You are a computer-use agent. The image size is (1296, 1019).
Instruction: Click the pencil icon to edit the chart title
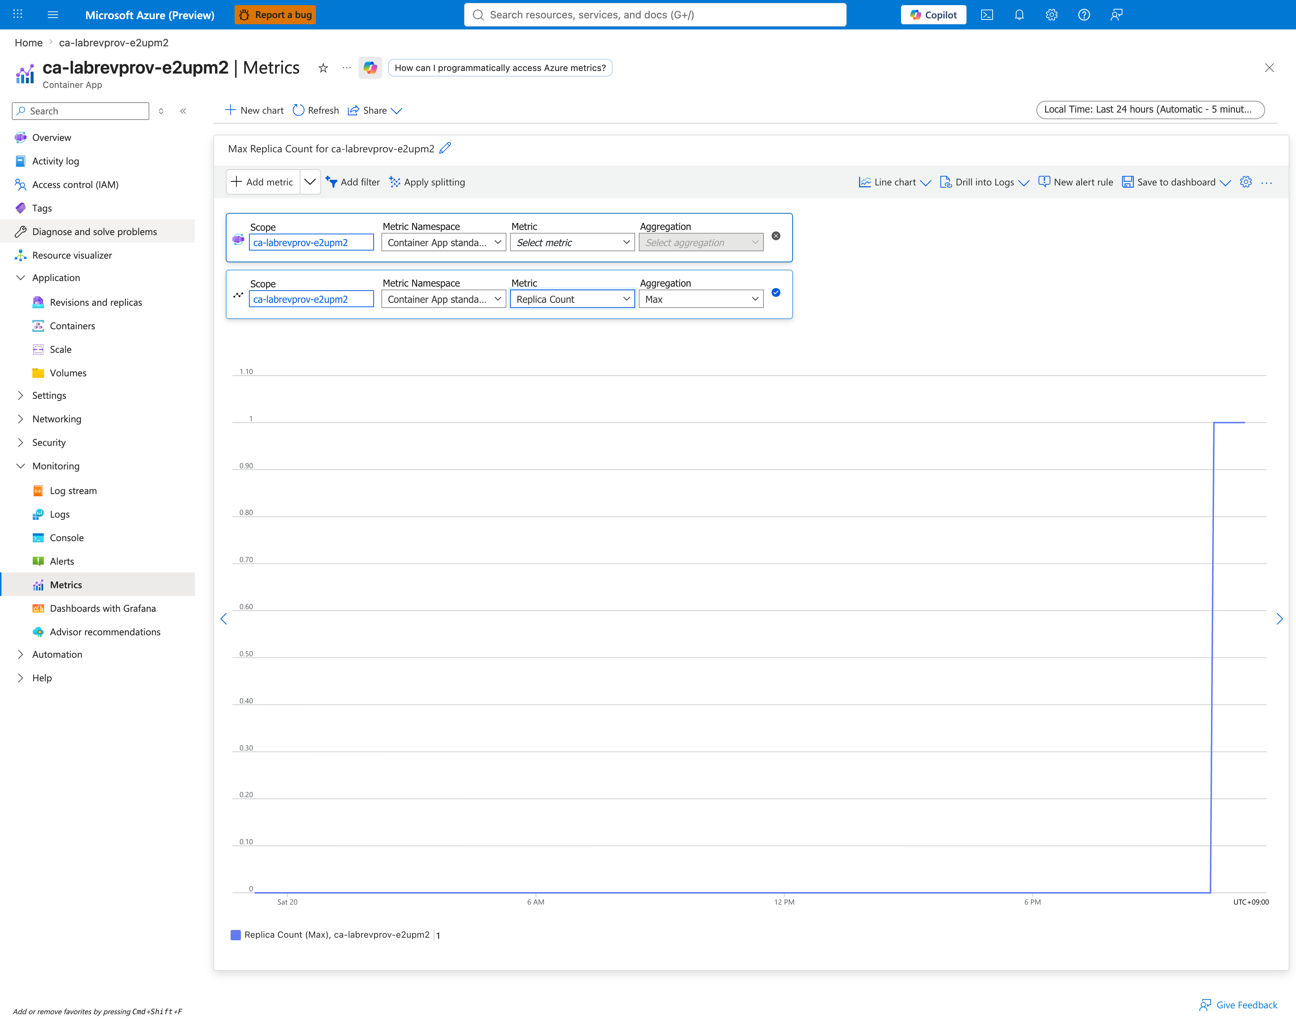pos(445,148)
